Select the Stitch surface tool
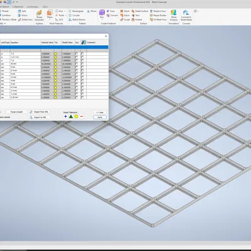Viewport: 251px width, 251px height. click(x=125, y=11)
